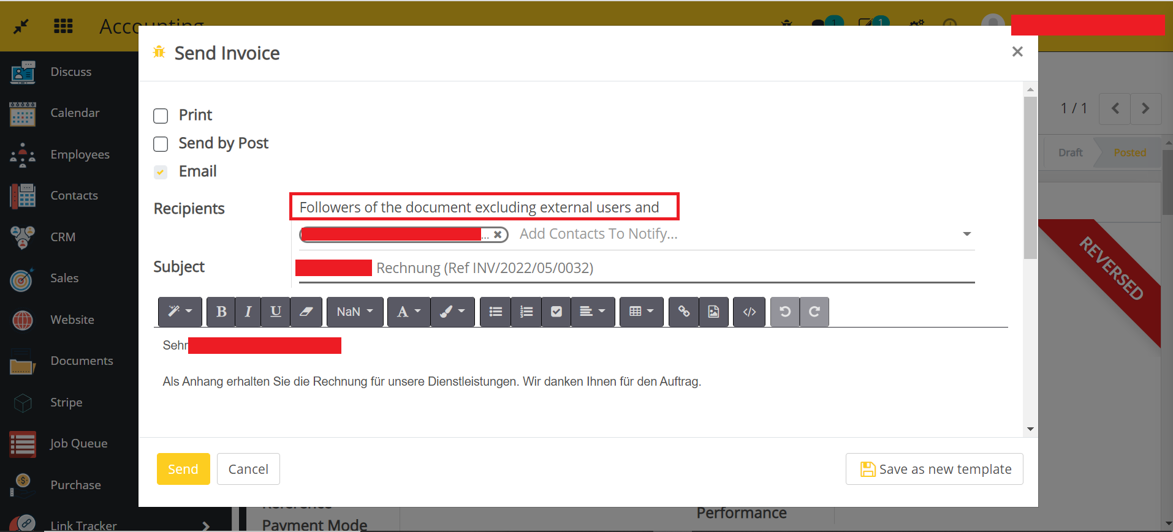Open Website app icon in sidebar

(23, 320)
